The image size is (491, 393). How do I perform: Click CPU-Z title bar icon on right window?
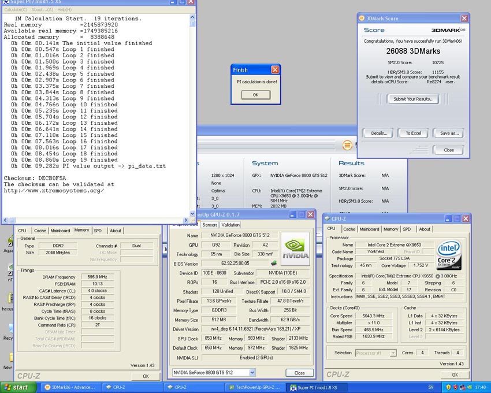point(328,218)
